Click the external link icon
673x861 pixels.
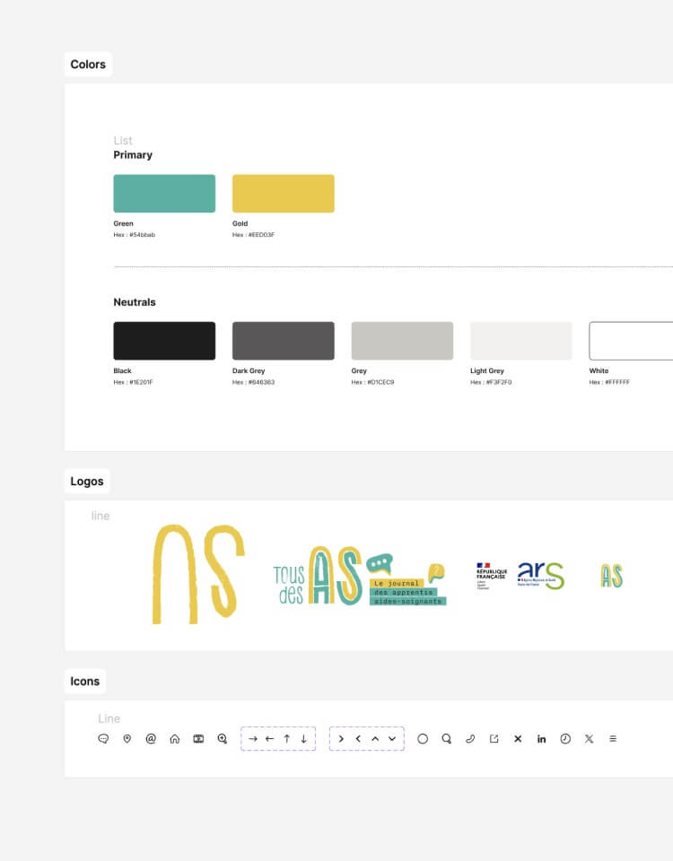(x=494, y=738)
